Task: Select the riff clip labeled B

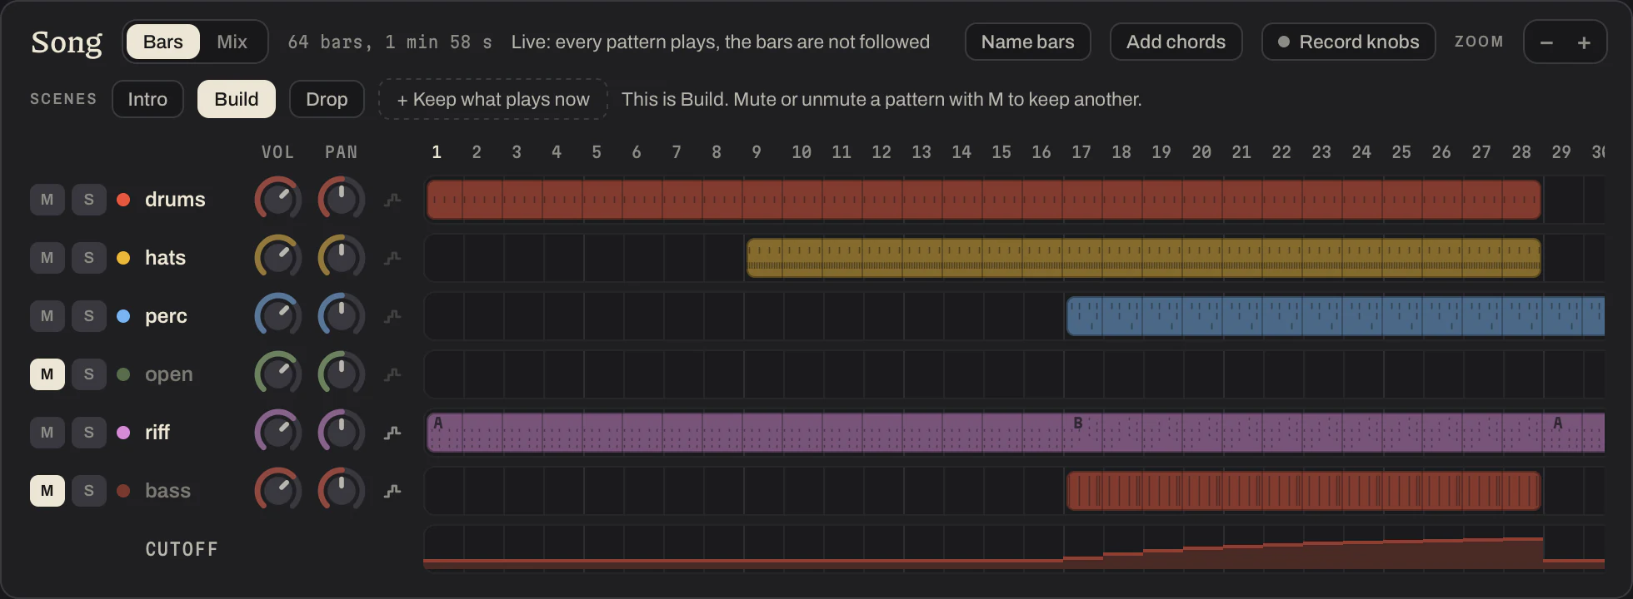Action: click(x=1304, y=433)
